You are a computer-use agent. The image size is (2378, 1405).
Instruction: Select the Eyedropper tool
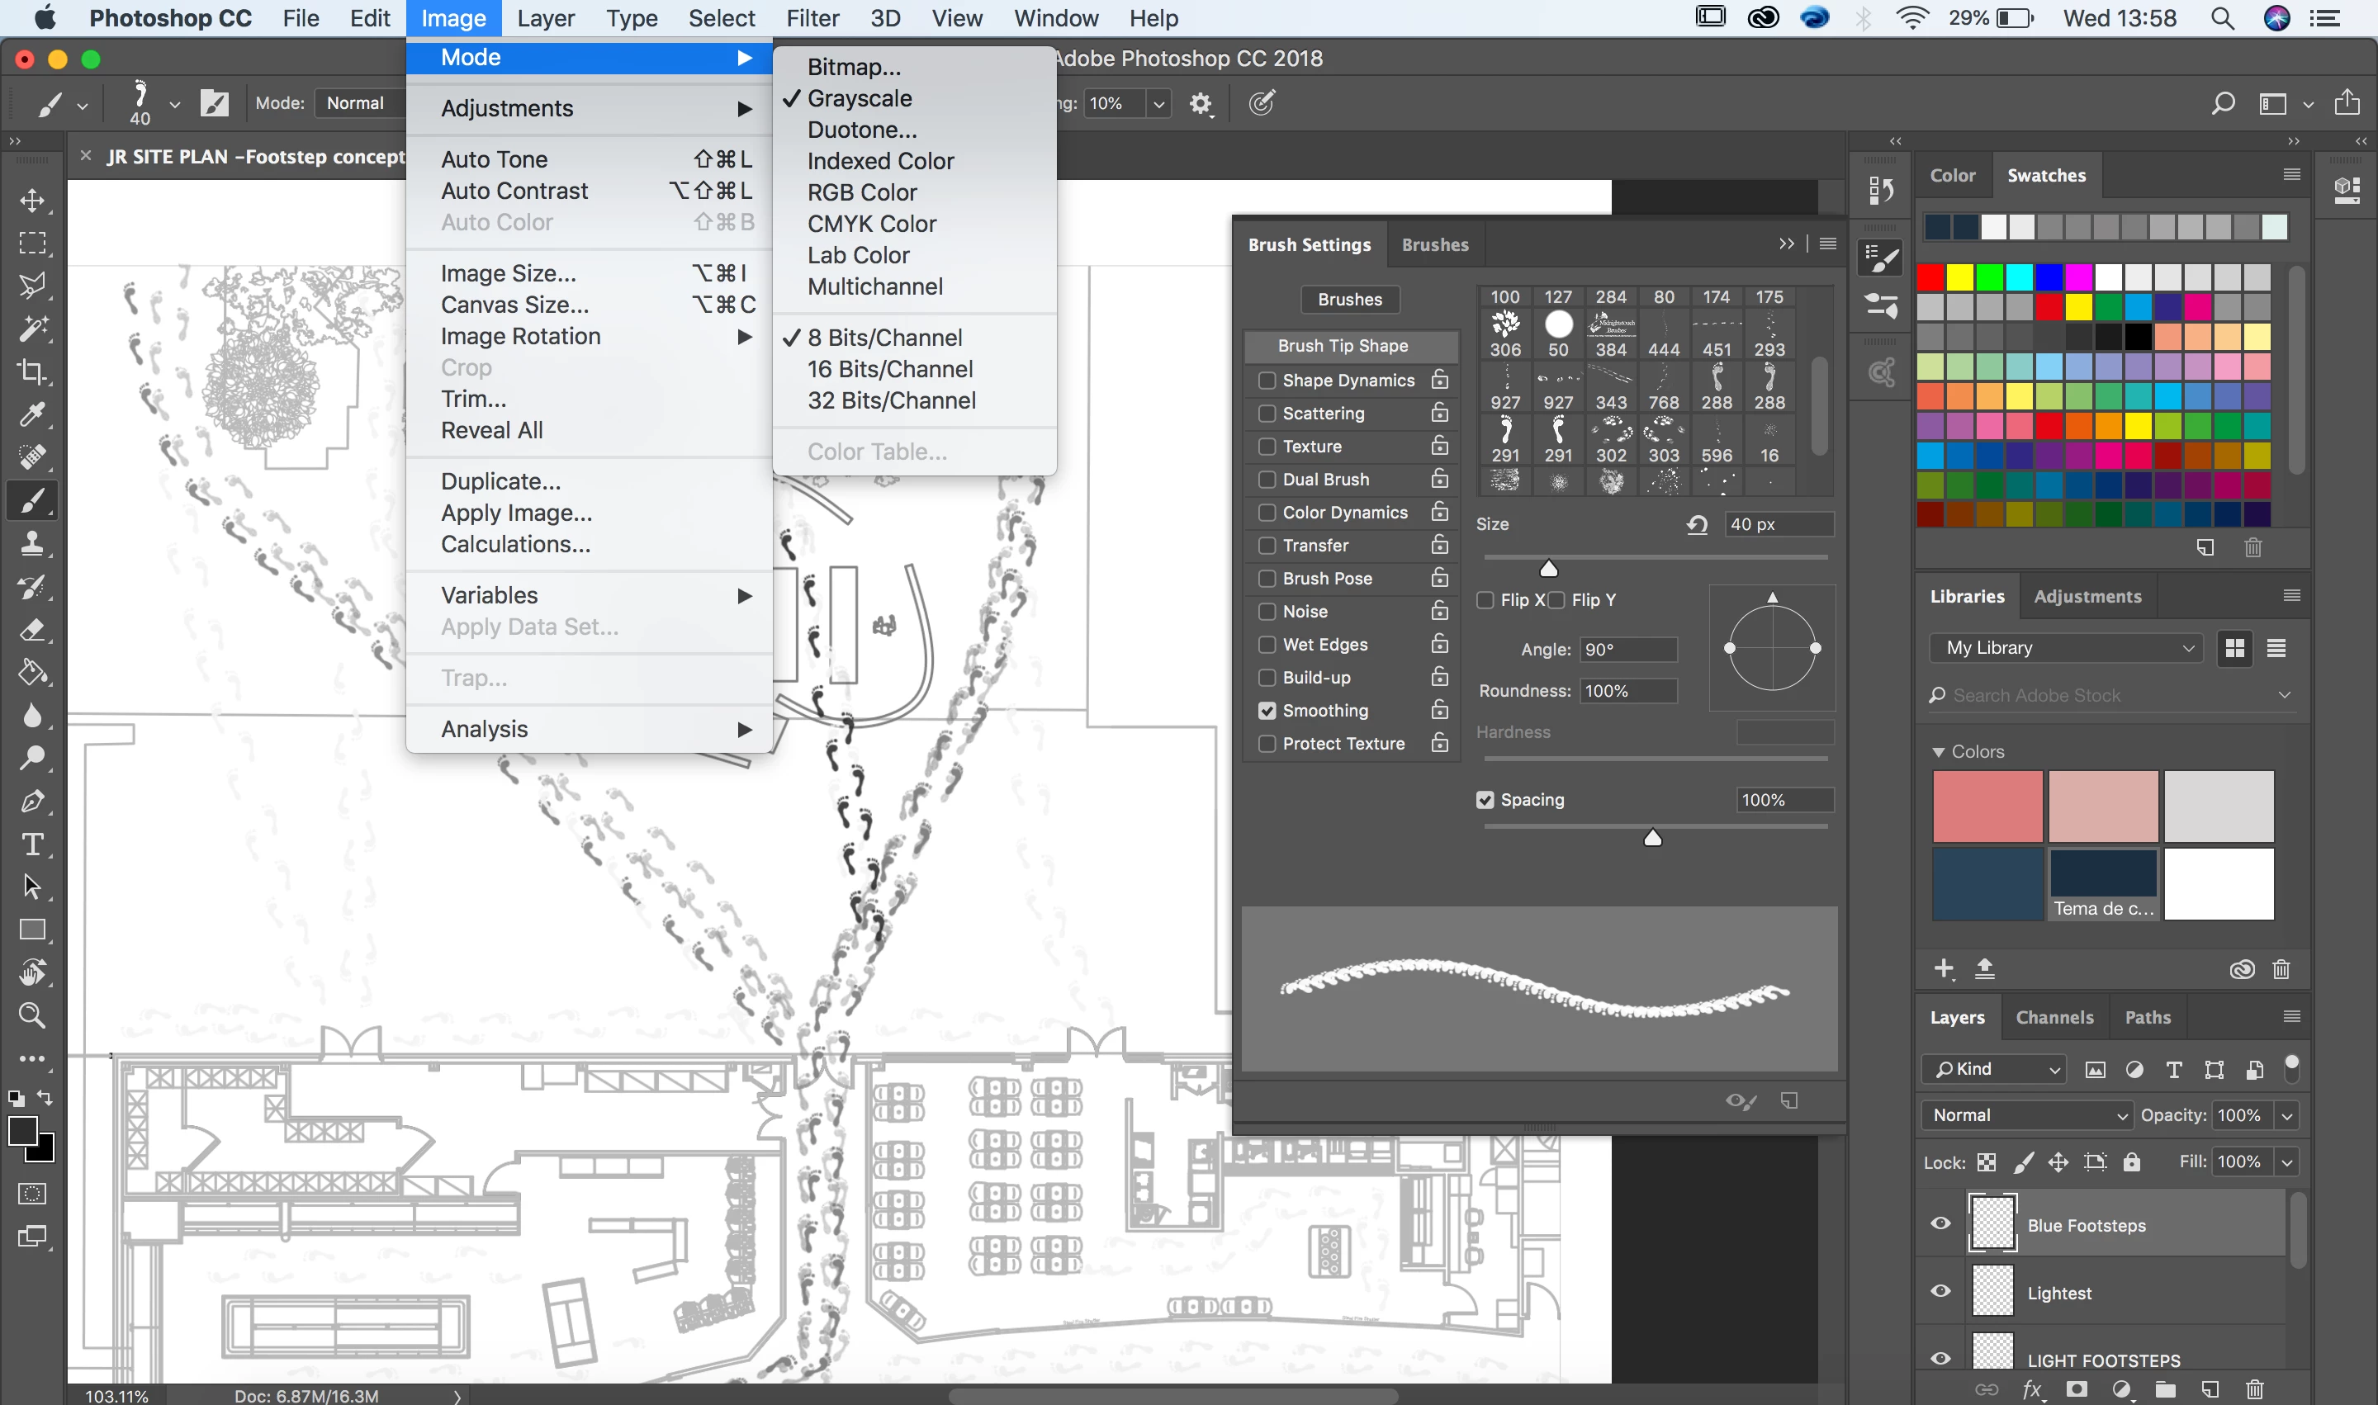[x=32, y=414]
